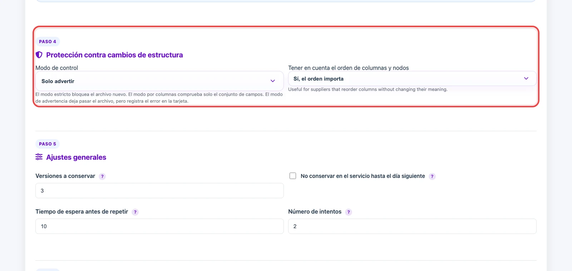Click the help icon next to No conservar en el servicio
The image size is (572, 271).
(432, 176)
